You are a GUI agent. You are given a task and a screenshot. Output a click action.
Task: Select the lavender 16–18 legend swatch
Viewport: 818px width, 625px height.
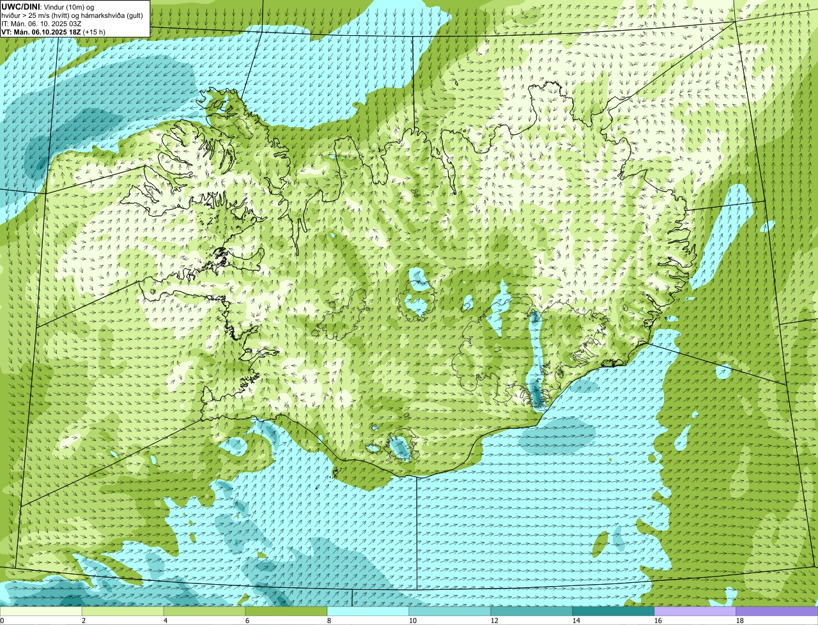click(x=695, y=611)
